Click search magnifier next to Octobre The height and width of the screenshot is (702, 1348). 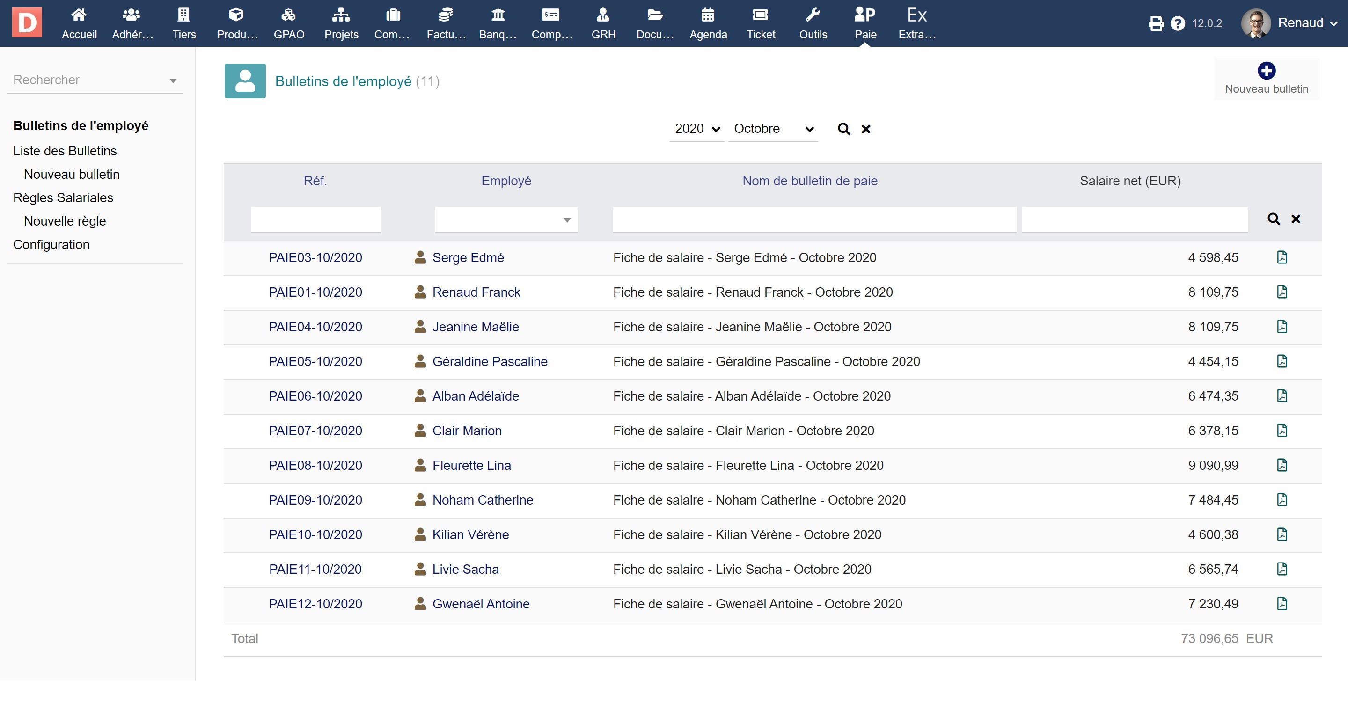tap(843, 129)
